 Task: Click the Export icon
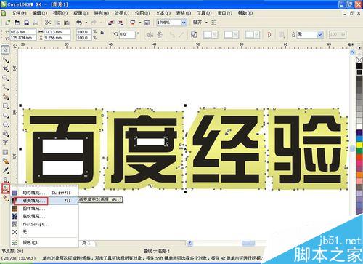121,23
